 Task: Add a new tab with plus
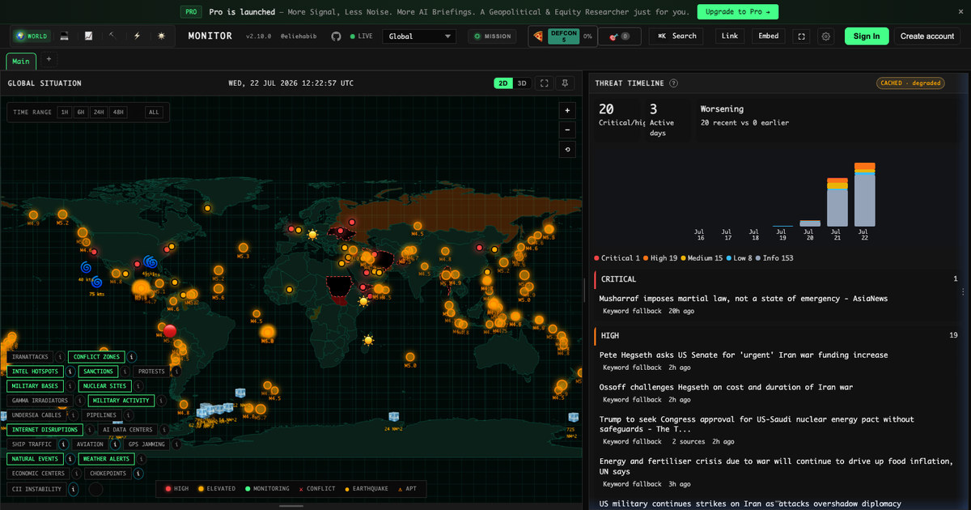[x=48, y=59]
